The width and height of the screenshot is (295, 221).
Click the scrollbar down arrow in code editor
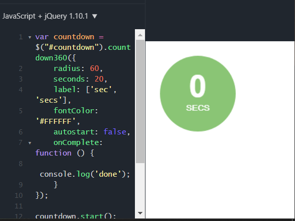(140, 213)
